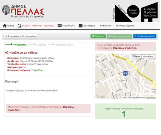Click the green Εκτύπωση button
The image size is (161, 135).
coord(98,36)
